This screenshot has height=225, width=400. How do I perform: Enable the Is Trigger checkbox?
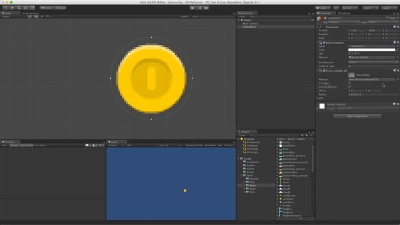tap(349, 83)
